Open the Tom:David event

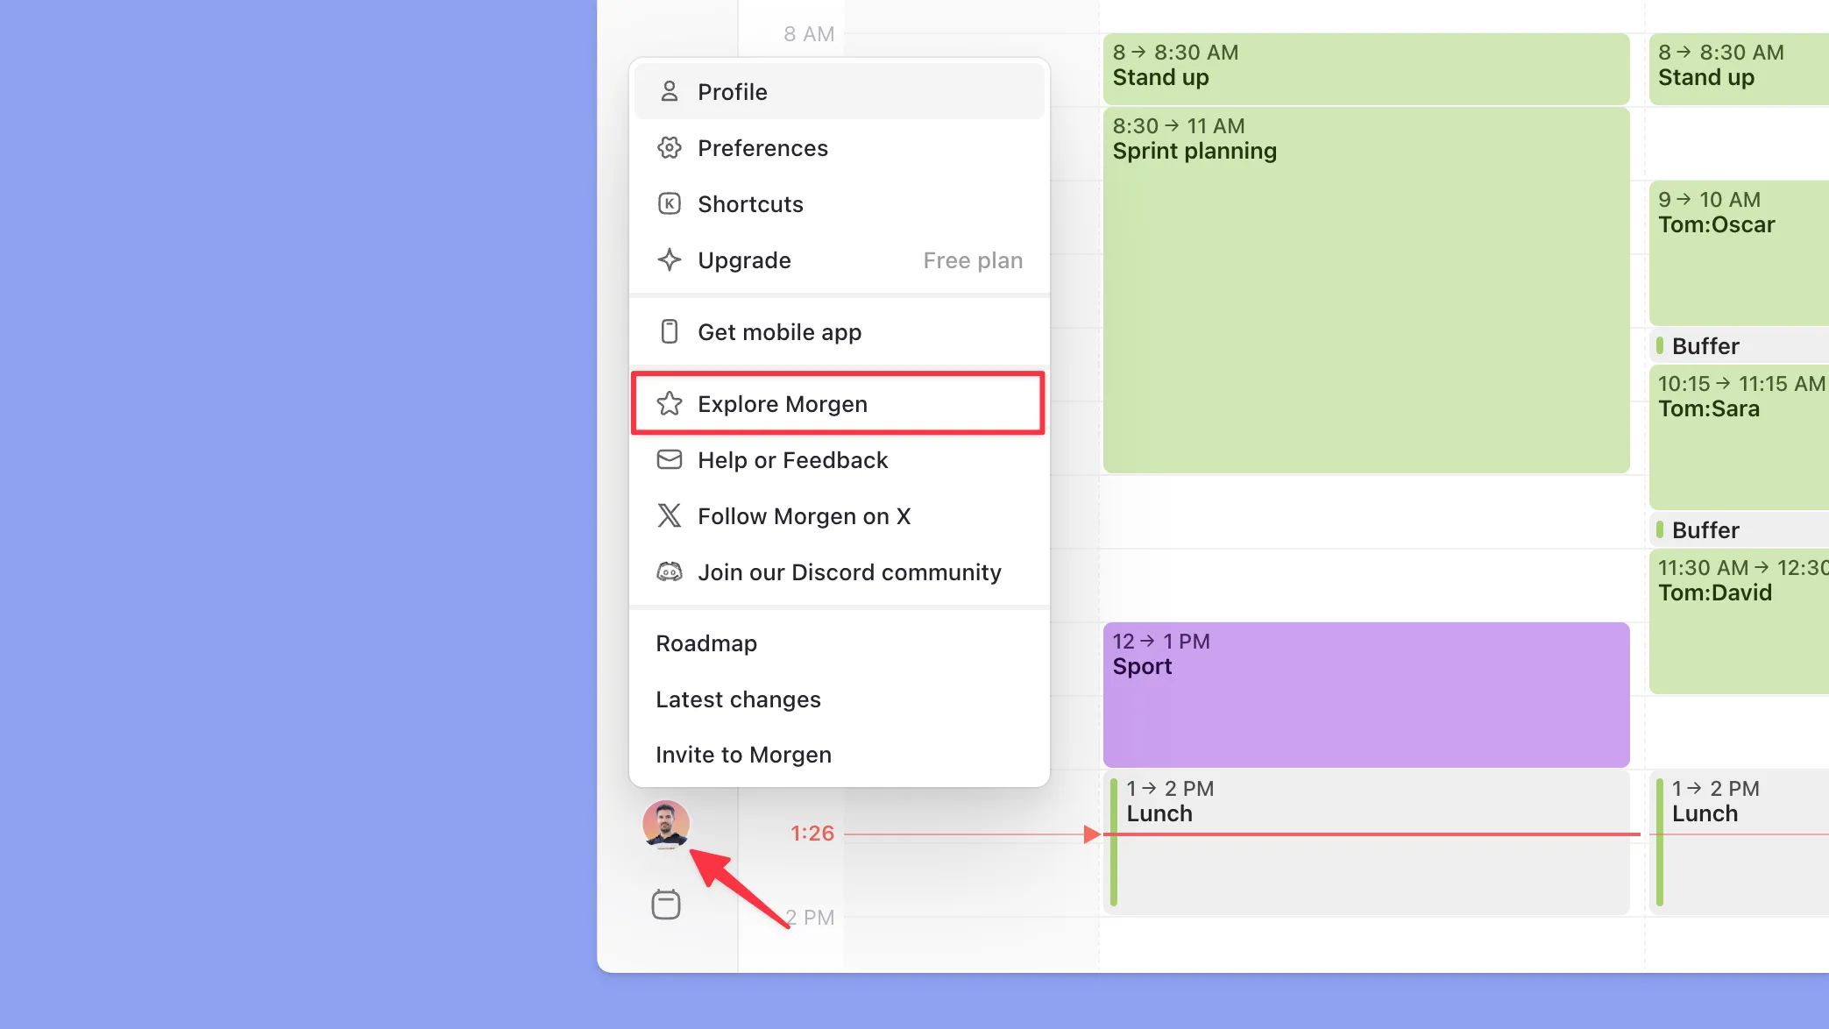coord(1739,621)
